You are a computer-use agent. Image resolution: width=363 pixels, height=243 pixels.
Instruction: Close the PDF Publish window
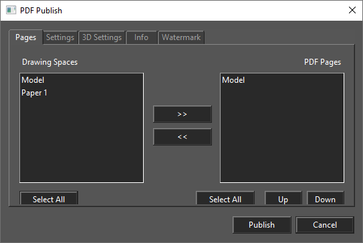352,10
